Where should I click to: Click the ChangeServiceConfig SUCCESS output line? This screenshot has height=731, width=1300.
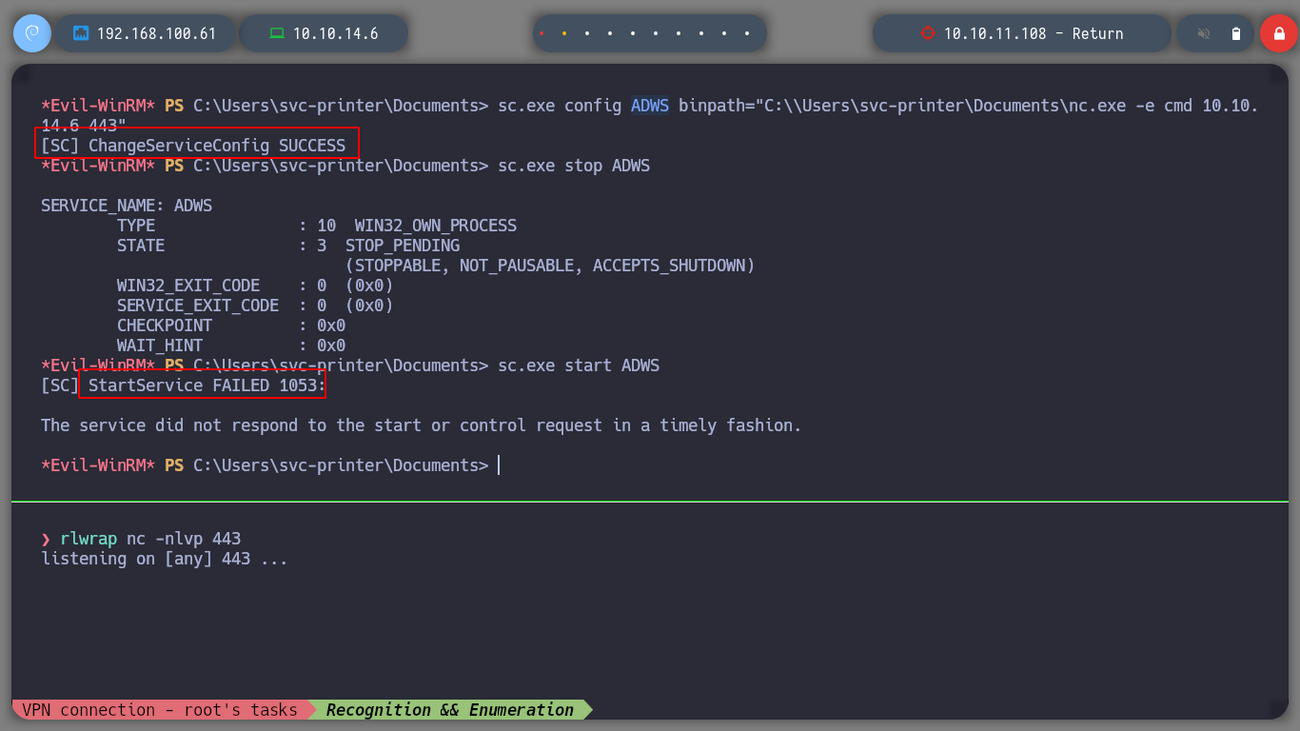pos(193,146)
